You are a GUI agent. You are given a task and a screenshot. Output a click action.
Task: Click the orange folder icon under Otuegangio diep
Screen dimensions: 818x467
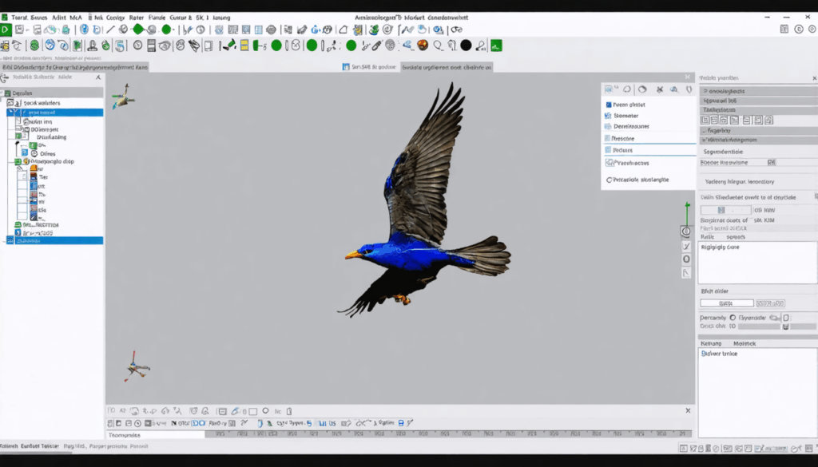coord(34,168)
